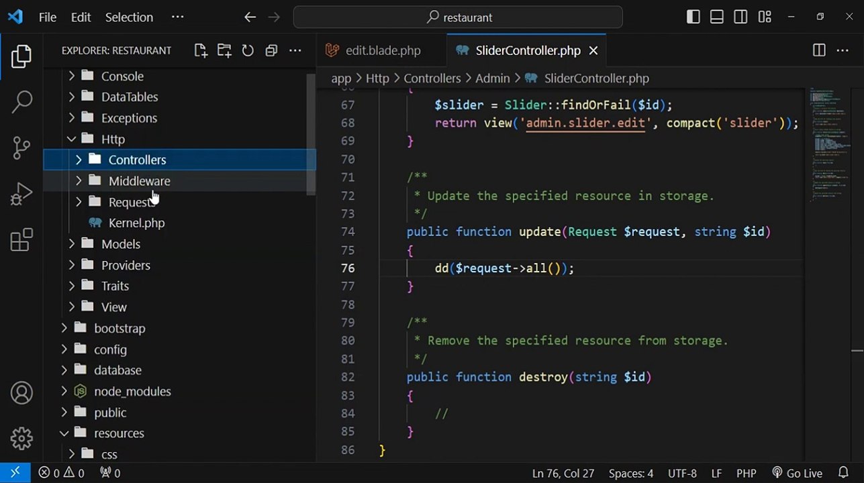This screenshot has height=483, width=864.
Task: Split the editor to the right
Action: (819, 50)
